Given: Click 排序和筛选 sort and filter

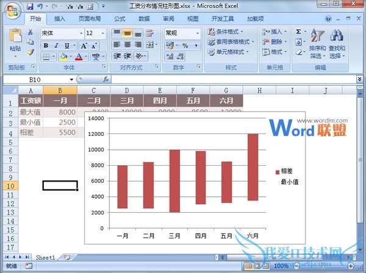Looking at the screenshot, I should (x=317, y=44).
